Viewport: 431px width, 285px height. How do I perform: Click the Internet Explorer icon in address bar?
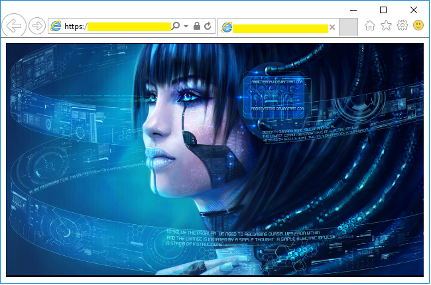coord(56,26)
